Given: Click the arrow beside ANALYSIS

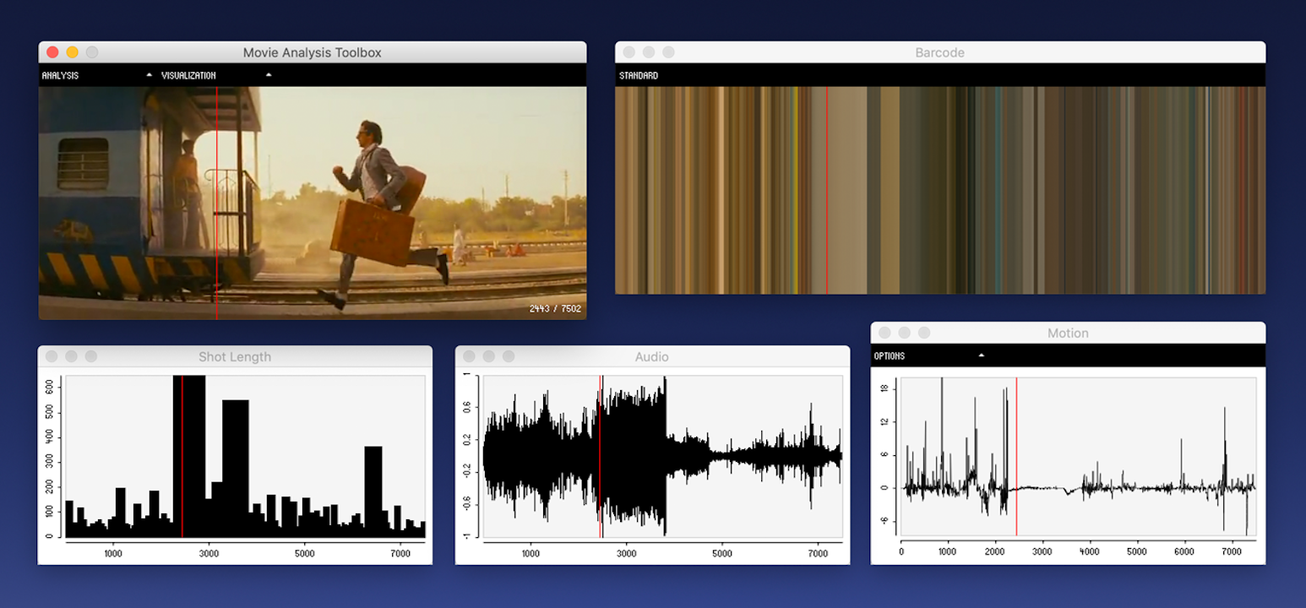Looking at the screenshot, I should 150,75.
